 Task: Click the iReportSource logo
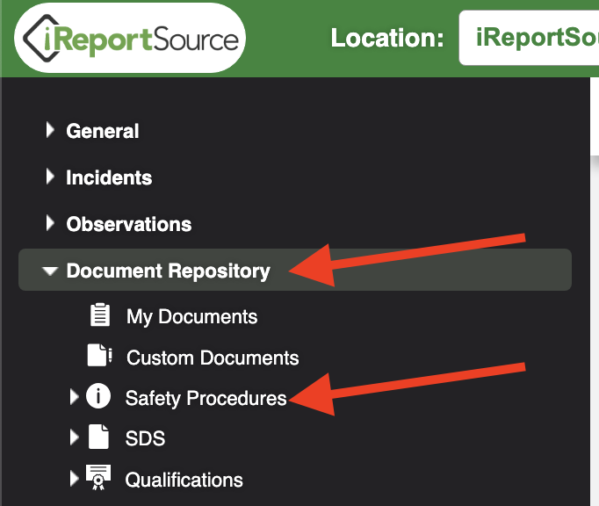[130, 39]
